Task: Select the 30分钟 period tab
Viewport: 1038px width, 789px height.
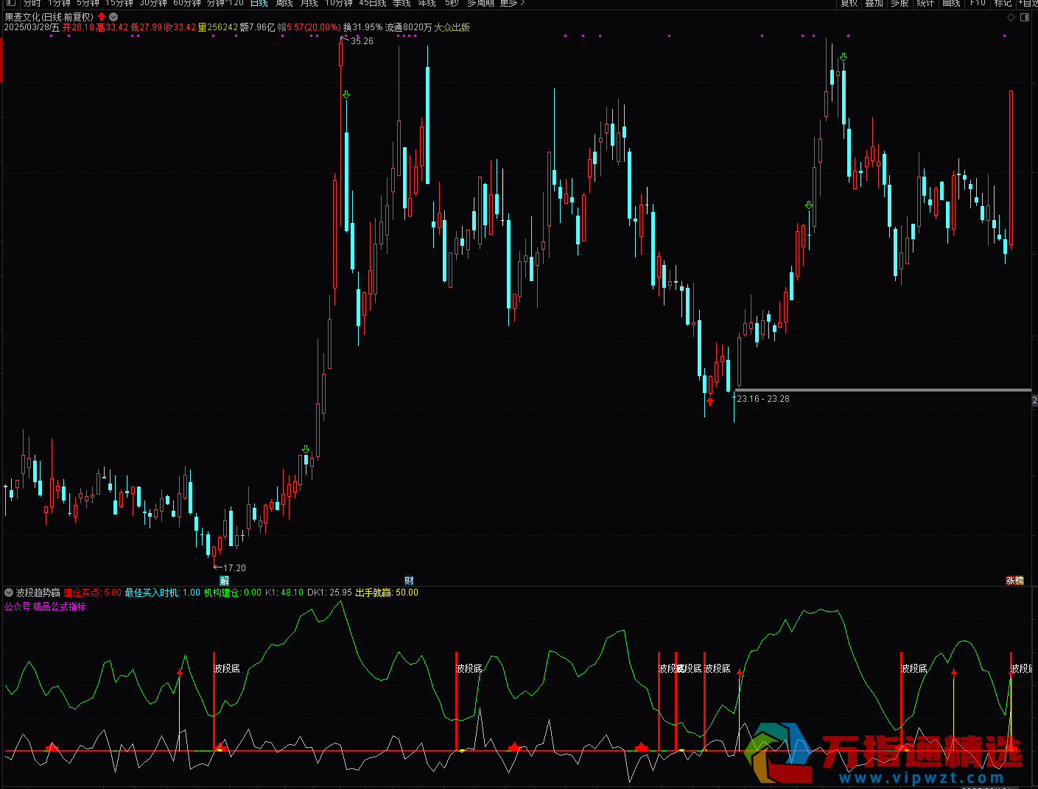Action: point(153,3)
